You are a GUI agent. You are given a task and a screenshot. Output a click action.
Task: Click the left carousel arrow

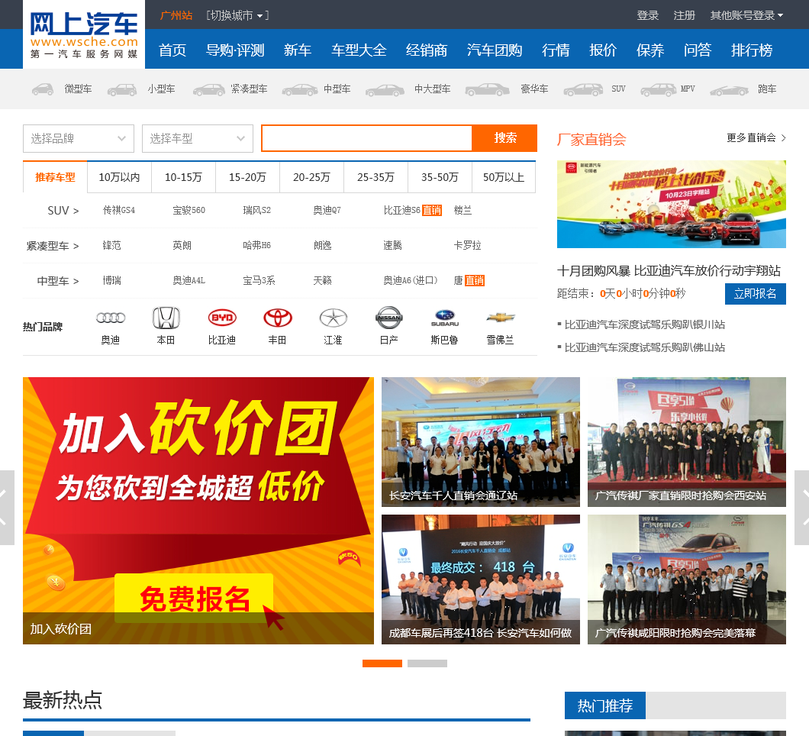(x=7, y=508)
